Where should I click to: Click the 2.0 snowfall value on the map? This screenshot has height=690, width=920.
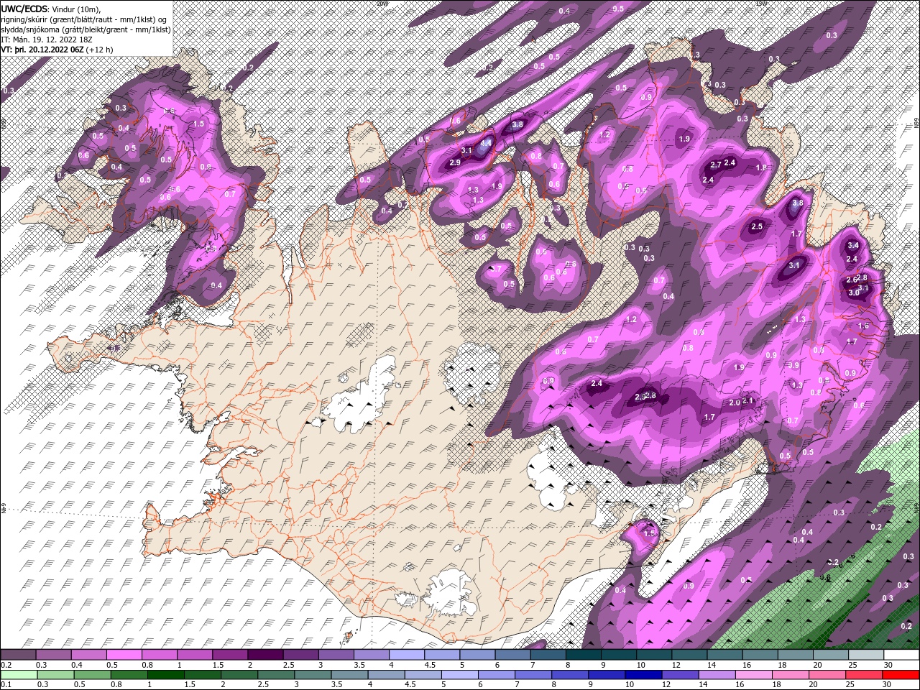click(x=735, y=402)
